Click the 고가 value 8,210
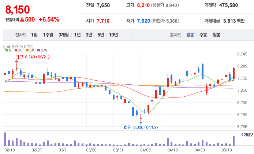This screenshot has height=154, width=254. click(x=143, y=5)
